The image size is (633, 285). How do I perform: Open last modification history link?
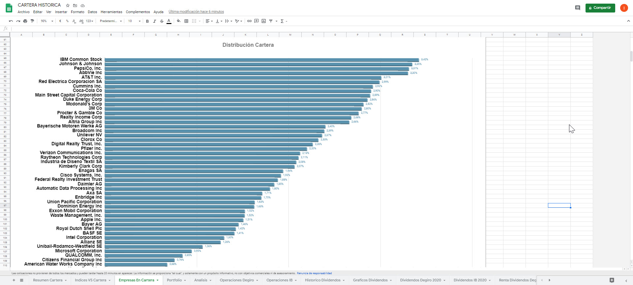coord(196,12)
